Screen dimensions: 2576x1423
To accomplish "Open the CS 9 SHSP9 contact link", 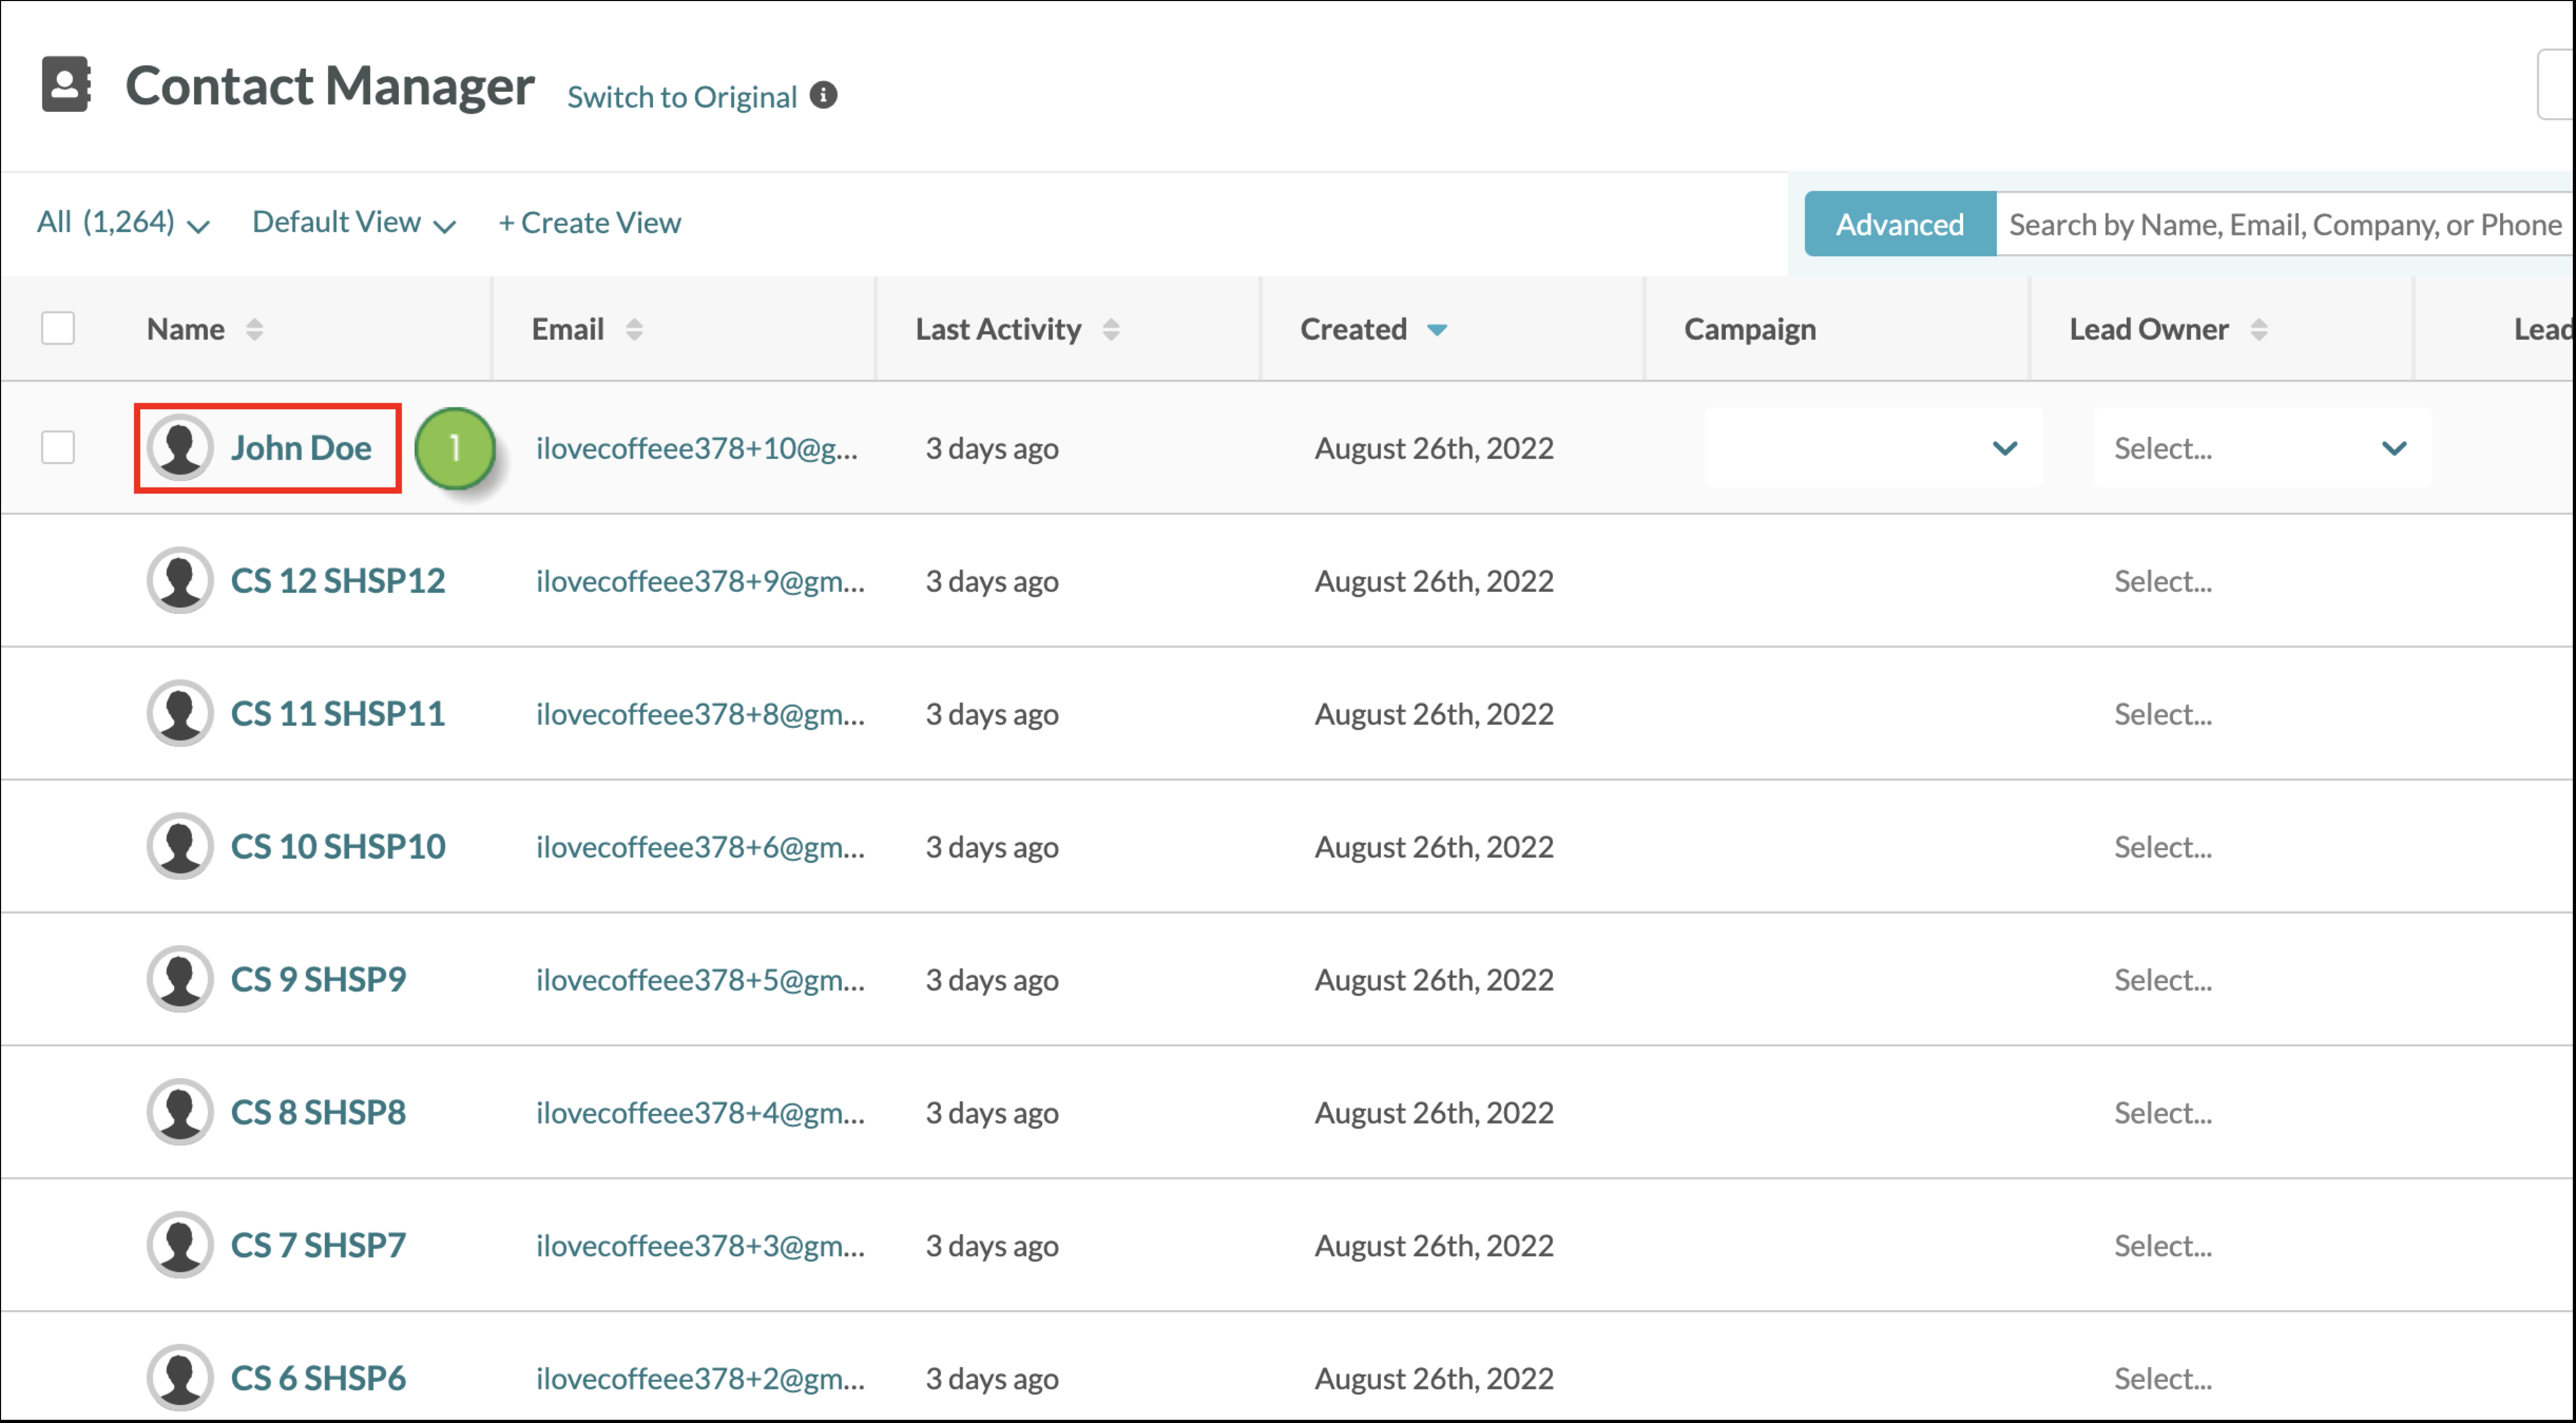I will point(318,980).
